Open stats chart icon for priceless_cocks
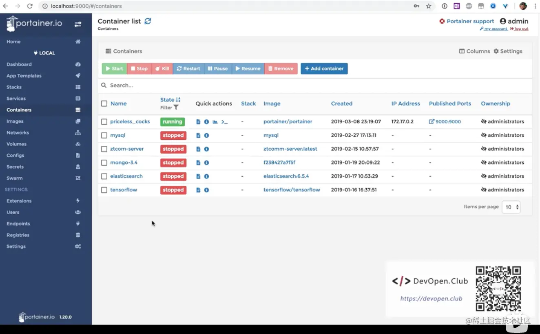 pyautogui.click(x=215, y=122)
